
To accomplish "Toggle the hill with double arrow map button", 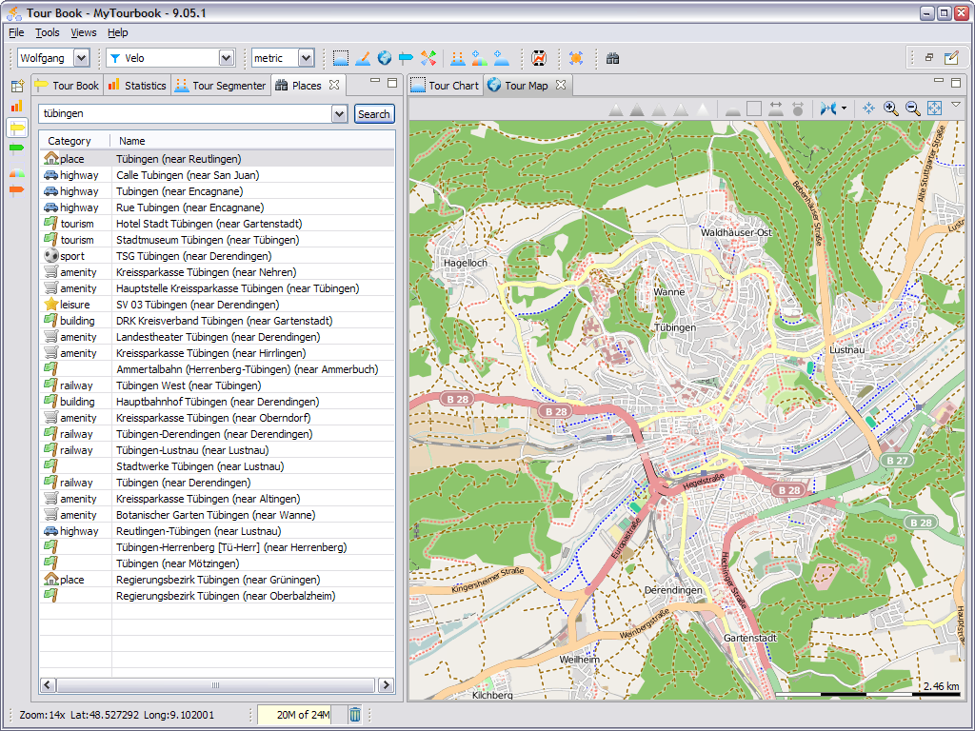I will [776, 109].
